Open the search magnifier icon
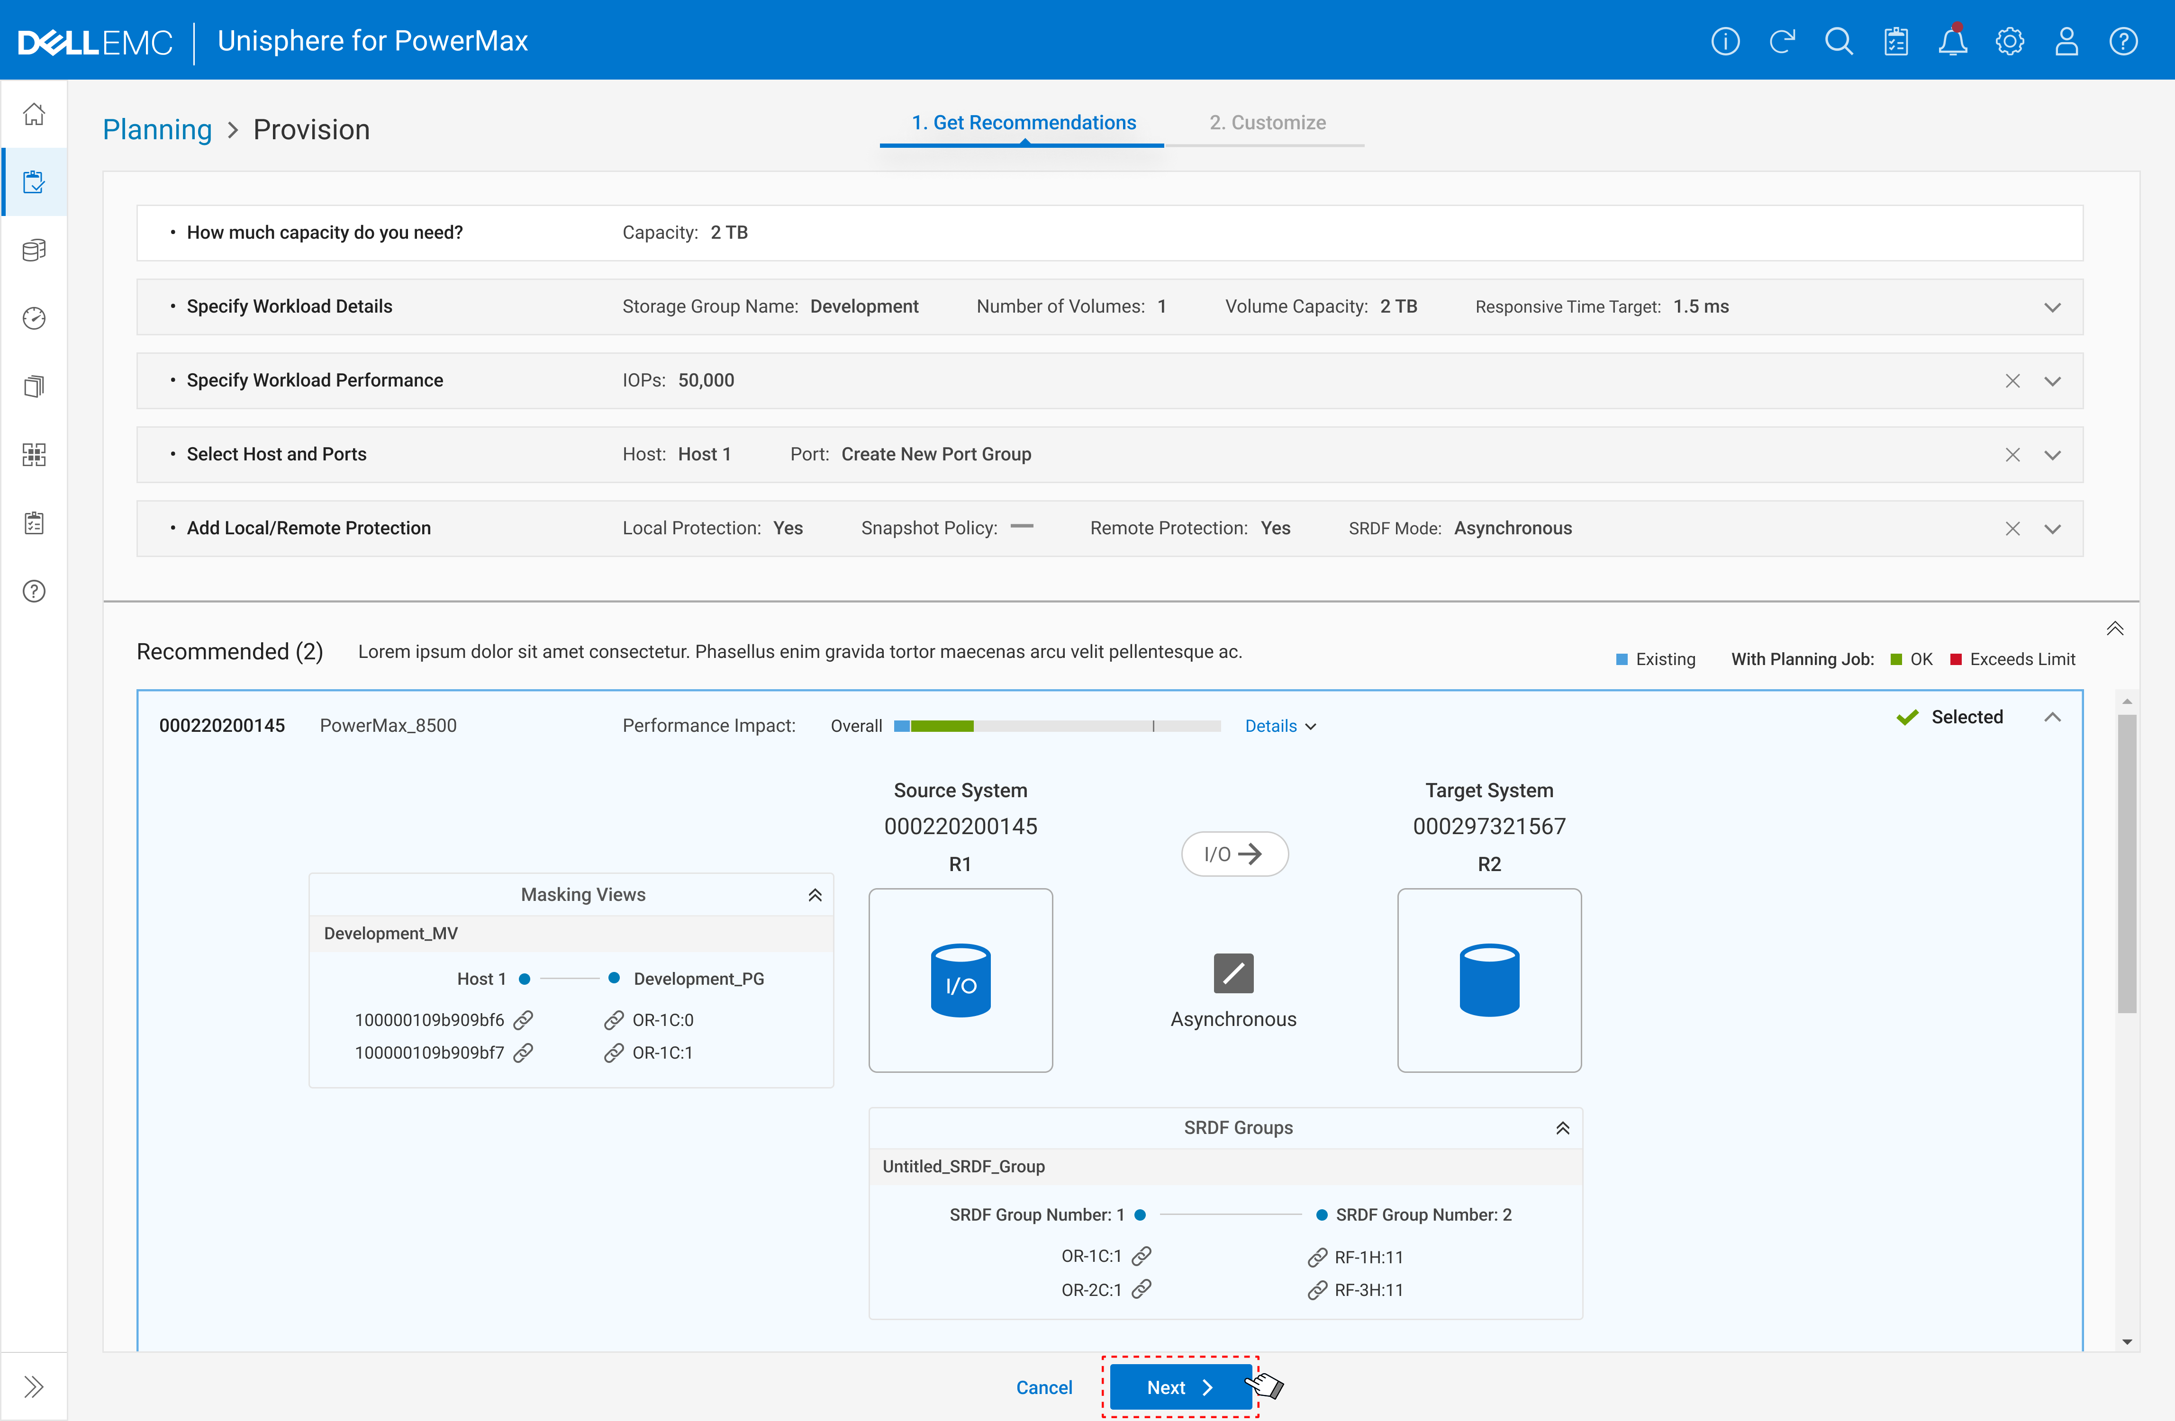 1838,41
